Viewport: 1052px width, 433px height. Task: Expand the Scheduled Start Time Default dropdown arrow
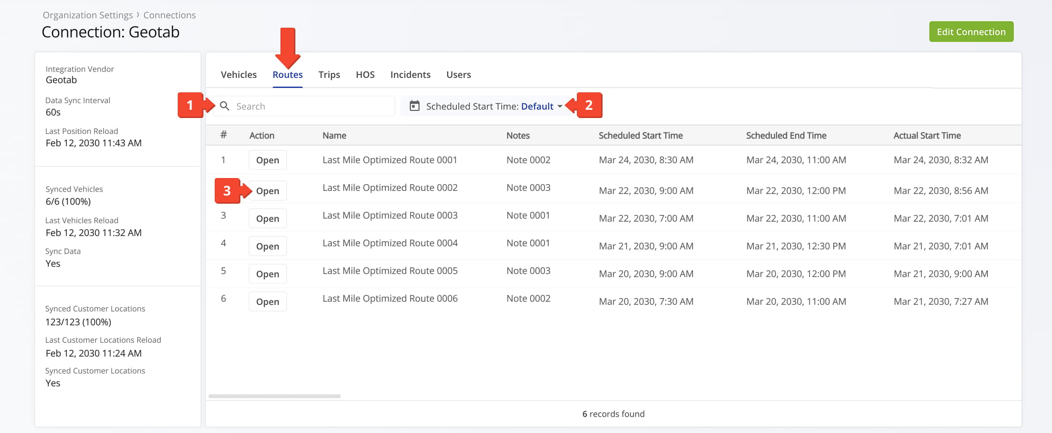[560, 106]
